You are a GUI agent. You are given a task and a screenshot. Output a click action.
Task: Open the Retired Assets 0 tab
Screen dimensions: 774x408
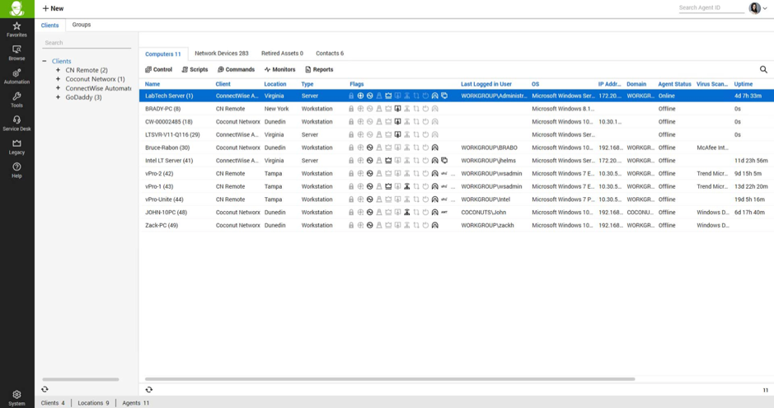283,54
